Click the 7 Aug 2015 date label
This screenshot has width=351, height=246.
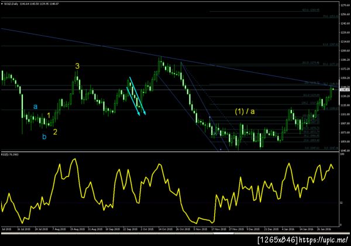coord(59,229)
